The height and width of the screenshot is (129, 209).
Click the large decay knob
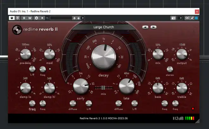pyautogui.click(x=104, y=57)
